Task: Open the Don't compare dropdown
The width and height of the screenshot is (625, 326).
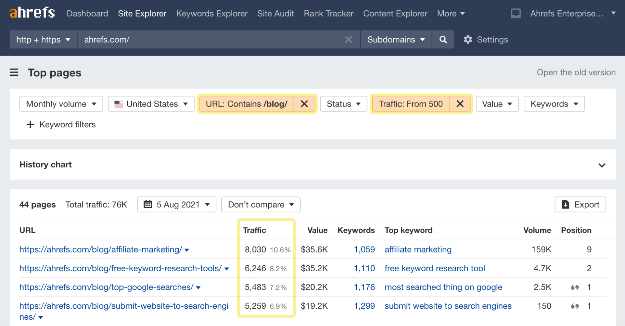Action: 261,205
